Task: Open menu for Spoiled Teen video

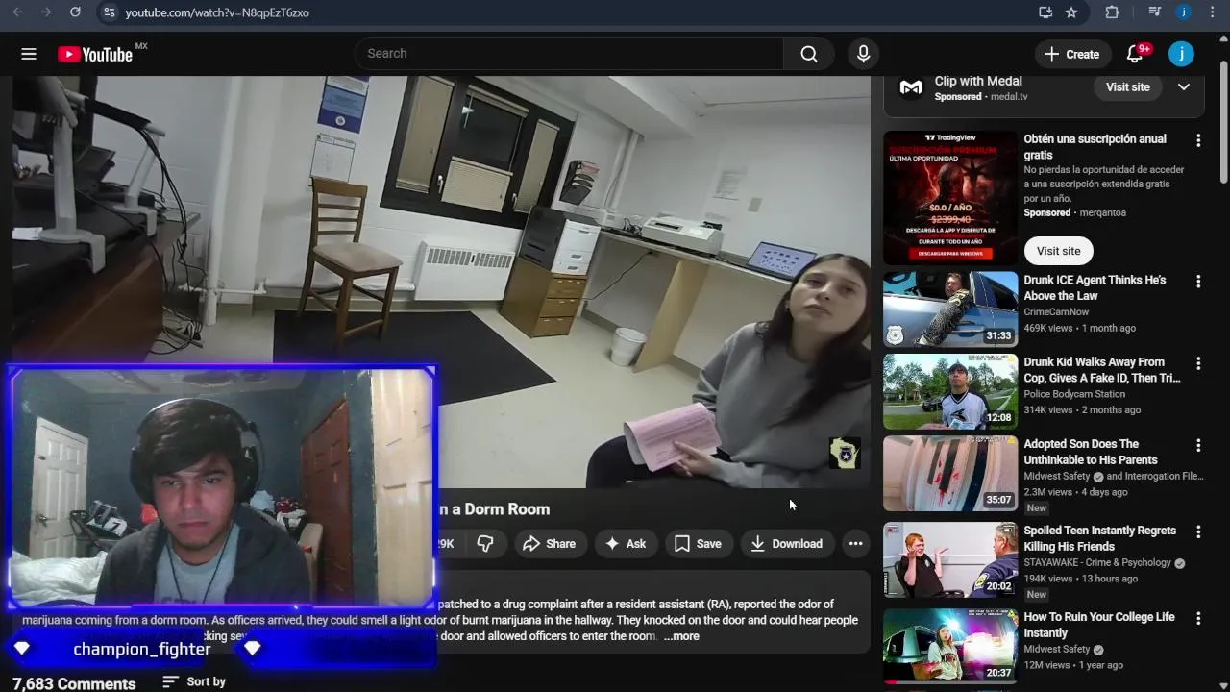Action: click(x=1197, y=532)
